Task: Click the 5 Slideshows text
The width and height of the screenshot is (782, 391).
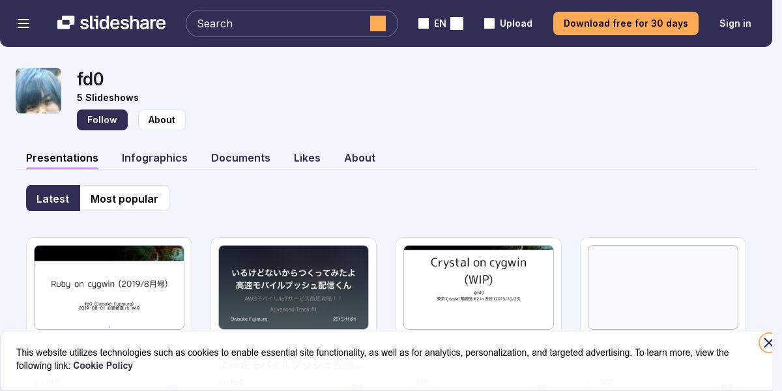Action: [x=108, y=98]
